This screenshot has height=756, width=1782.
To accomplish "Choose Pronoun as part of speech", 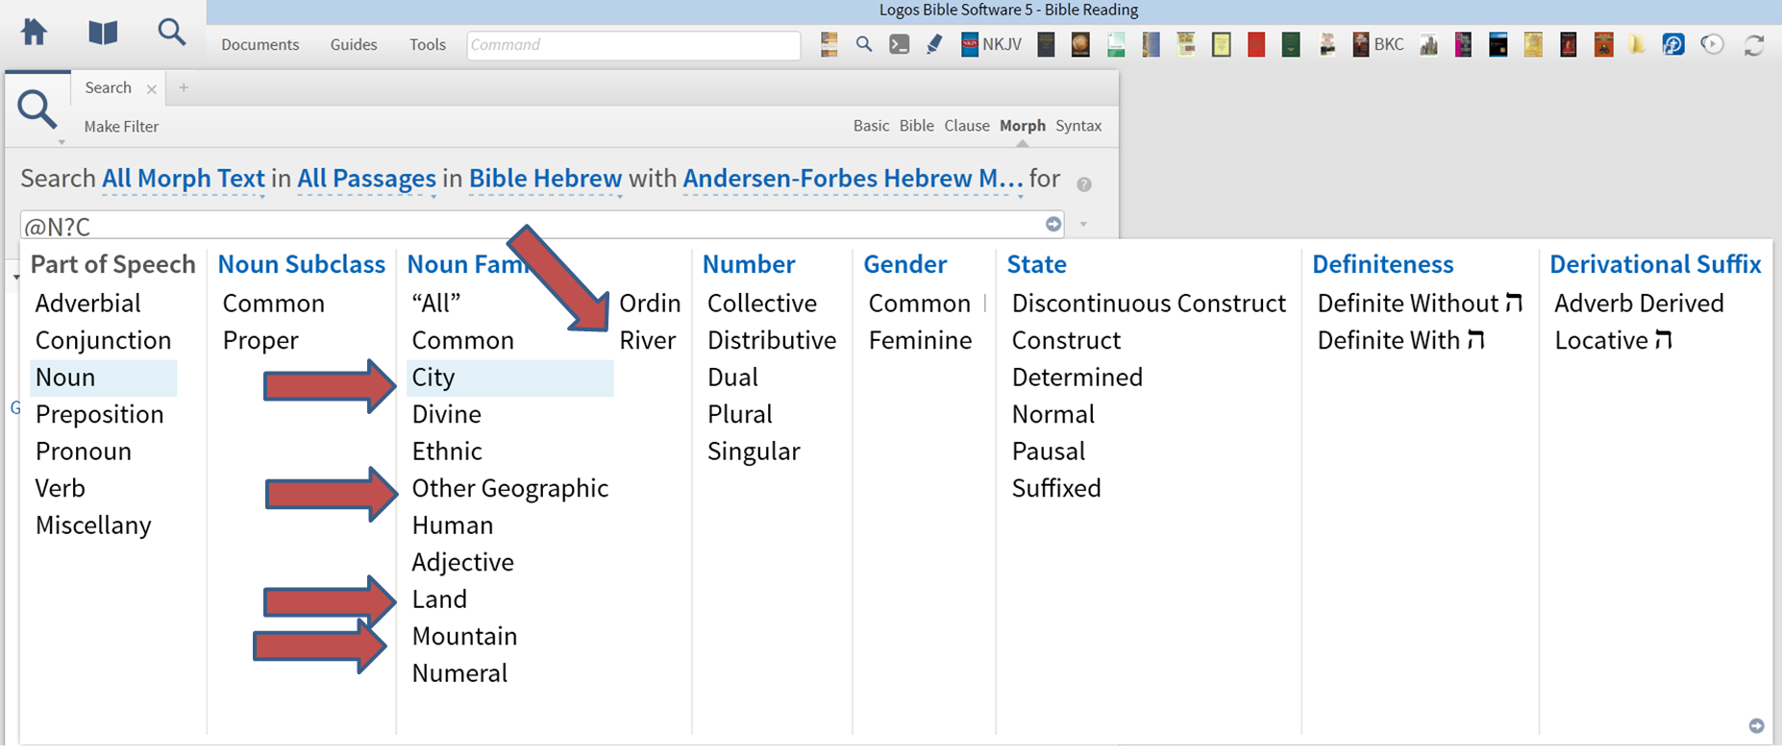I will 83,451.
